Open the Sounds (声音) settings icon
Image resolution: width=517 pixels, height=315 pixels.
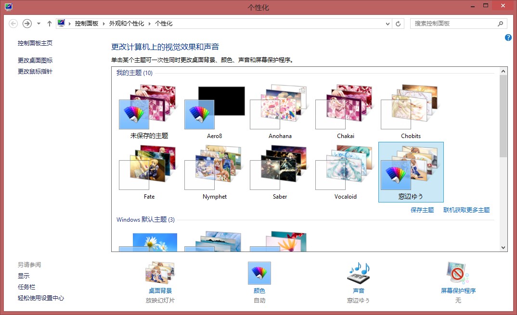pos(358,274)
